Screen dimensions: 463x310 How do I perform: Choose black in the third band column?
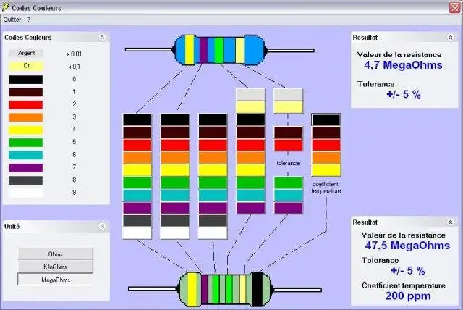pyautogui.click(x=213, y=120)
